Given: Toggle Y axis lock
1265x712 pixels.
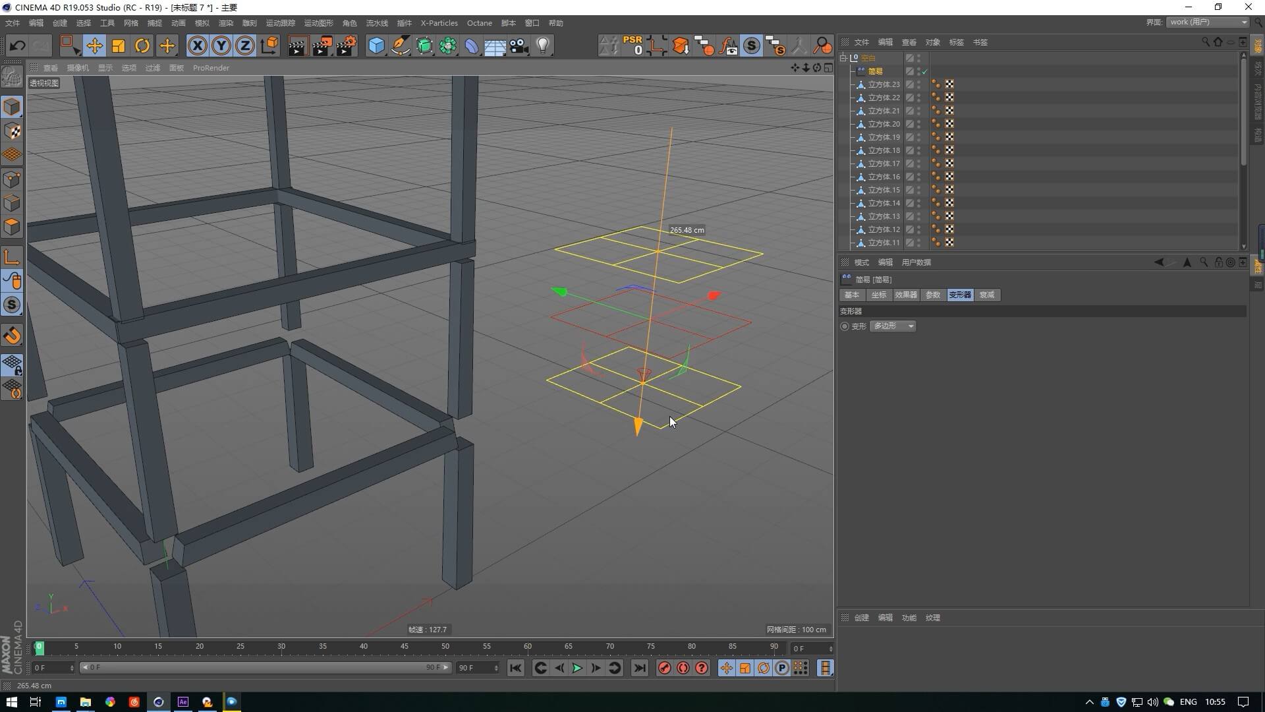Looking at the screenshot, I should tap(221, 45).
